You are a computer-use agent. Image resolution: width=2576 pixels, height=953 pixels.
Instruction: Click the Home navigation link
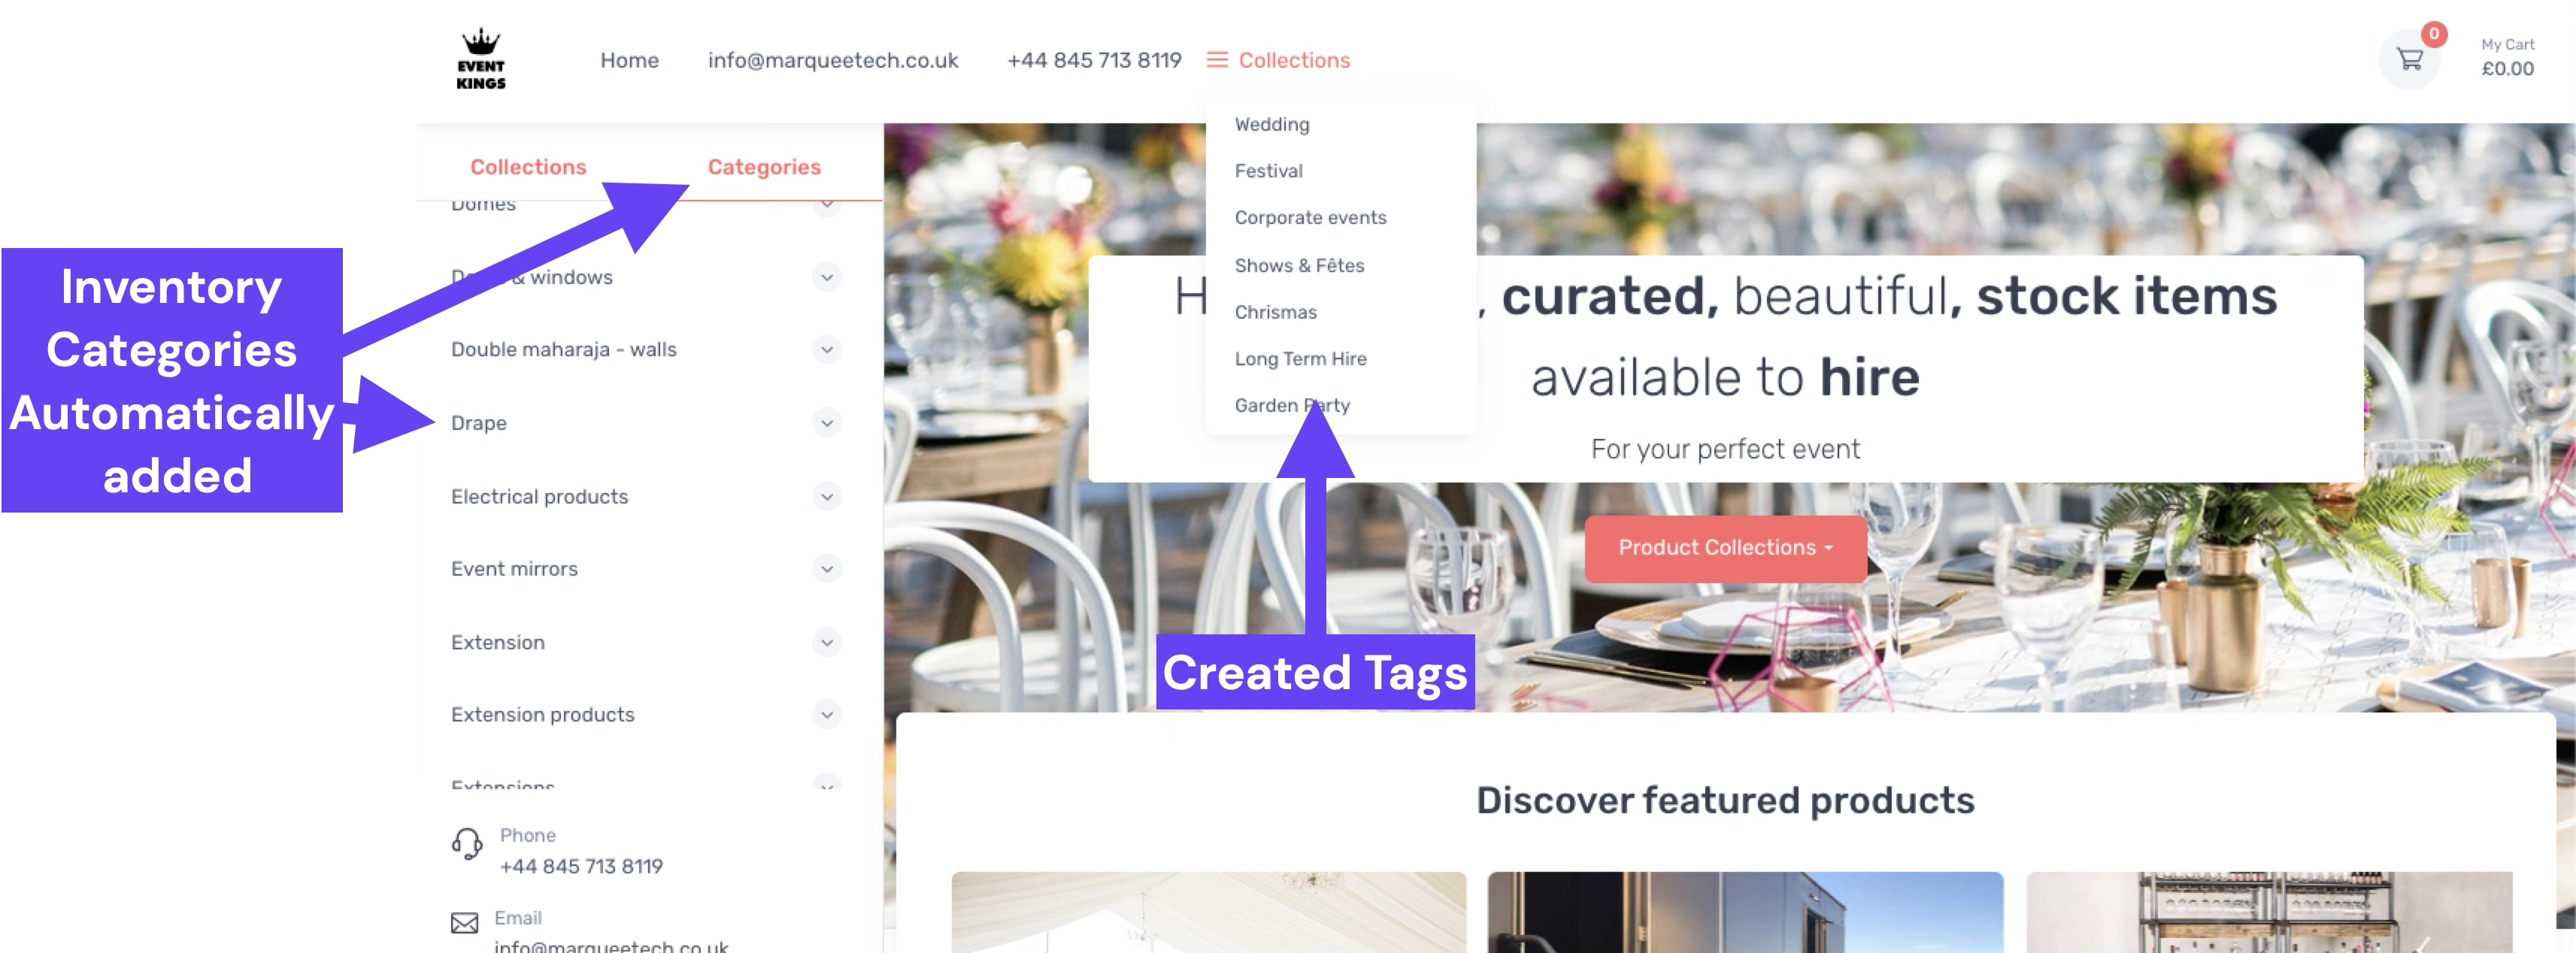pyautogui.click(x=629, y=60)
